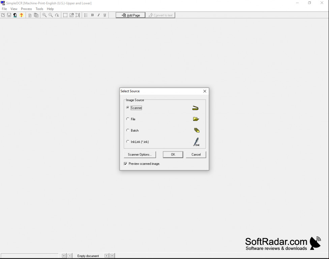The width and height of the screenshot is (329, 259).
Task: Toggle underline formatting icon
Action: coord(105,15)
